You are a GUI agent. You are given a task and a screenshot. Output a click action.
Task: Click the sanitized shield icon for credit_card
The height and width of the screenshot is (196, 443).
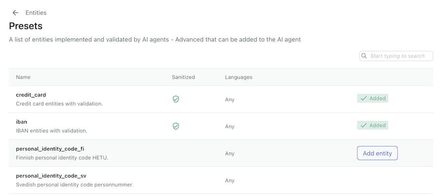coord(176,99)
